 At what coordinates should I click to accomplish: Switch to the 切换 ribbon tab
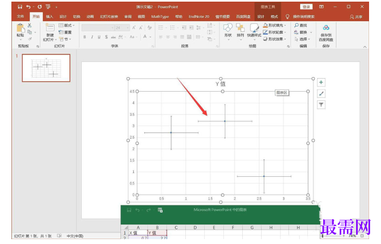[76, 16]
